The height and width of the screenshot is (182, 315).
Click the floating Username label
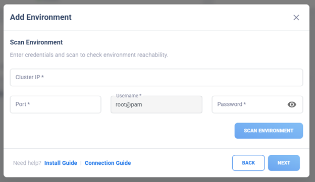[129, 96]
